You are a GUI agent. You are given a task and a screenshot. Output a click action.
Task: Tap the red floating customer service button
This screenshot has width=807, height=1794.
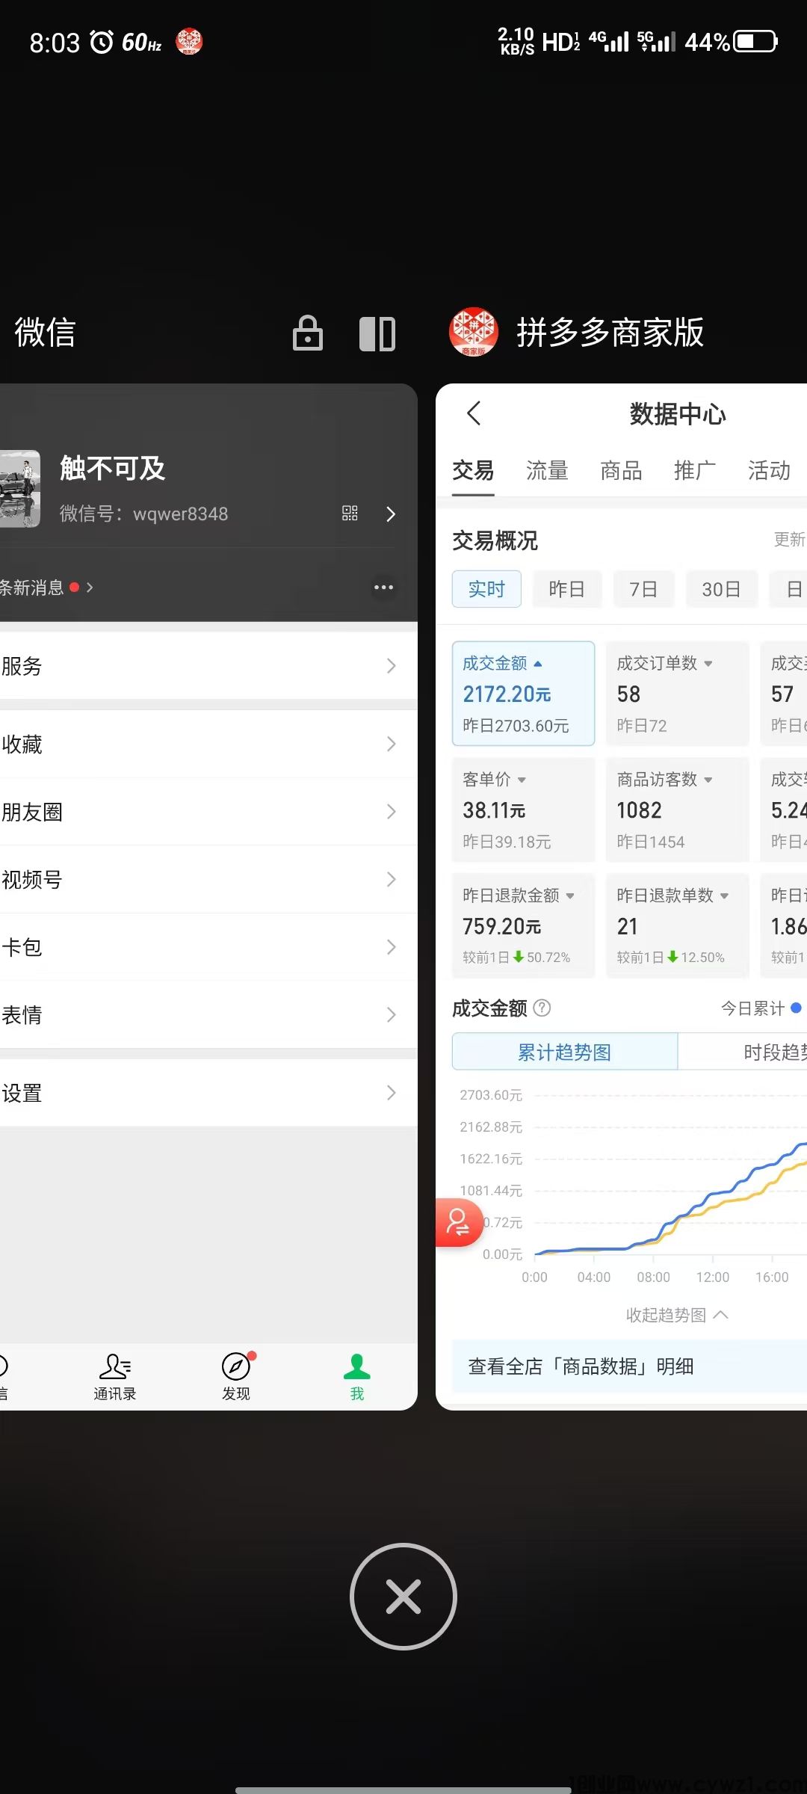458,1223
